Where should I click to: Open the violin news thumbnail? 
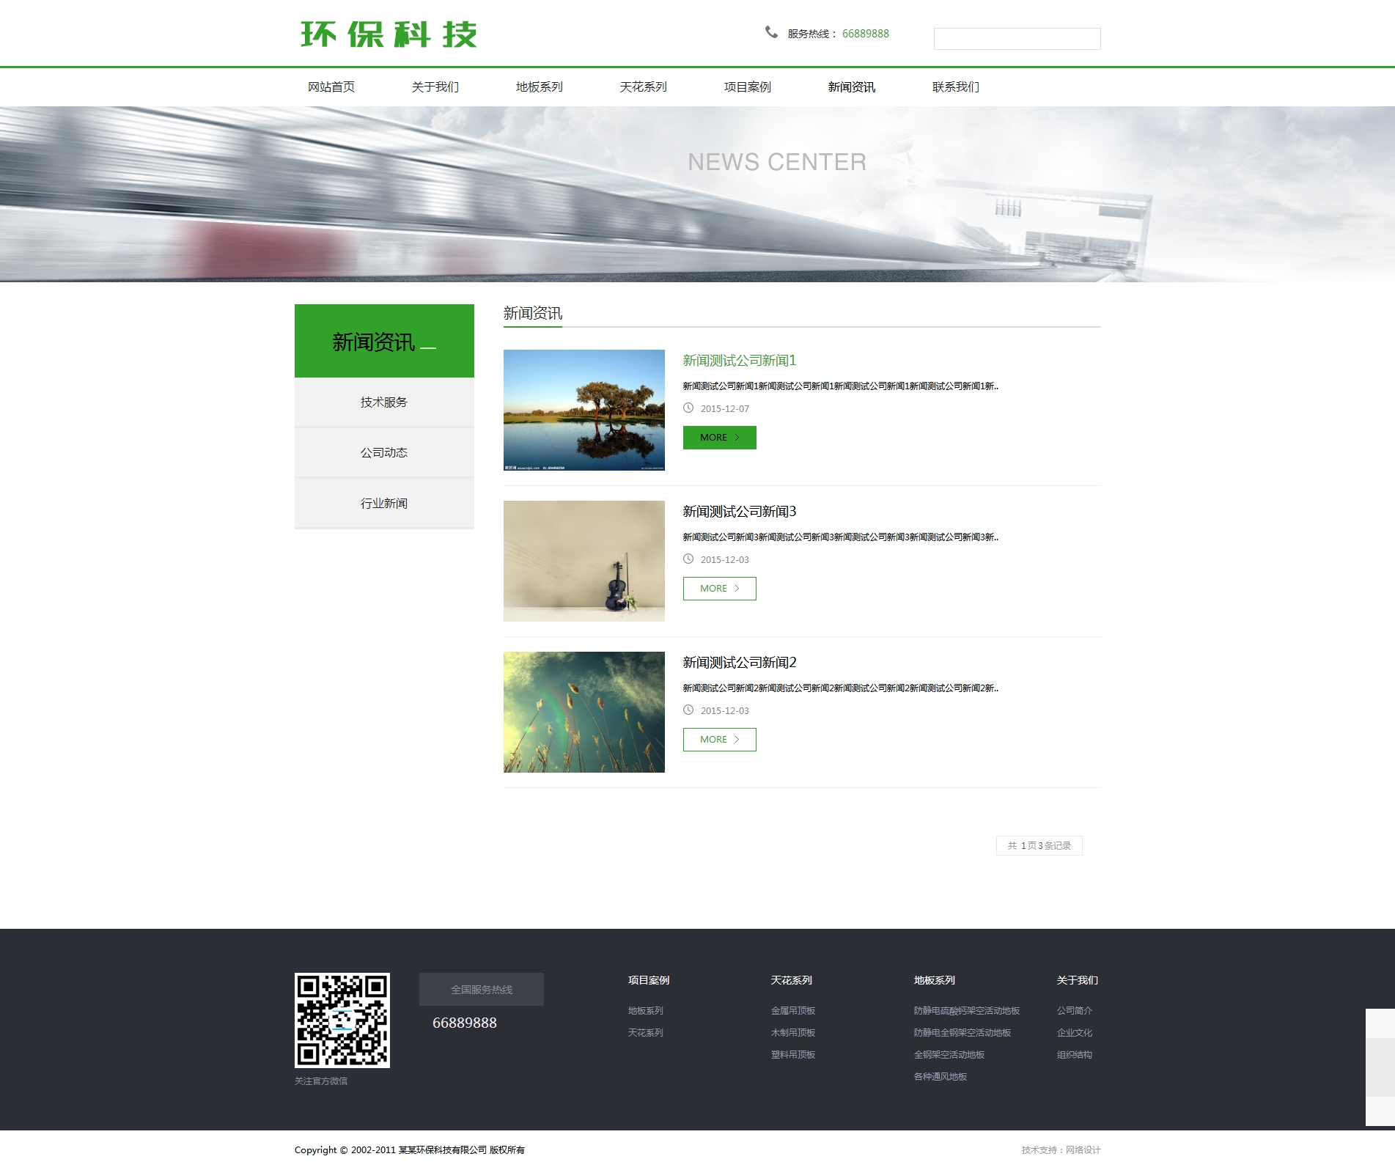point(584,561)
